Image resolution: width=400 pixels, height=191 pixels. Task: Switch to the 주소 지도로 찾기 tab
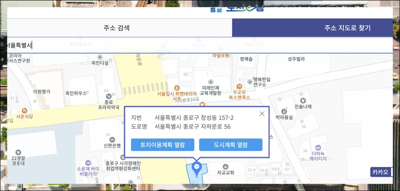(x=313, y=28)
